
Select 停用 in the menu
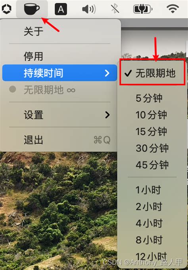pyautogui.click(x=59, y=56)
